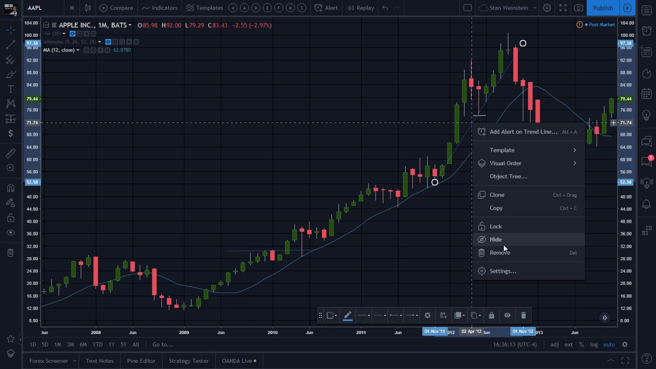Toggle lock all drawings in left sidebar
656x369 pixels.
coord(10,218)
